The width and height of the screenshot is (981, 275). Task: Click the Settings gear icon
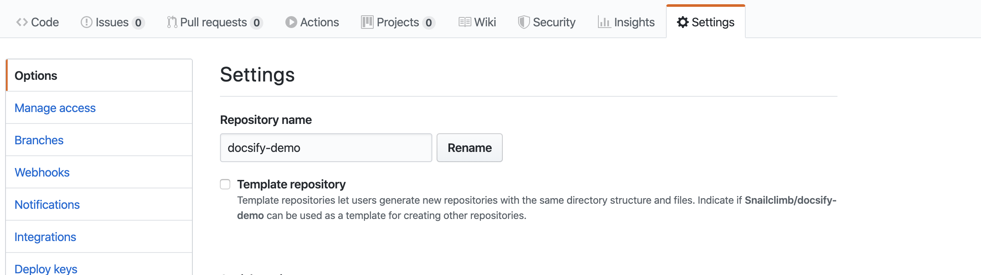682,22
